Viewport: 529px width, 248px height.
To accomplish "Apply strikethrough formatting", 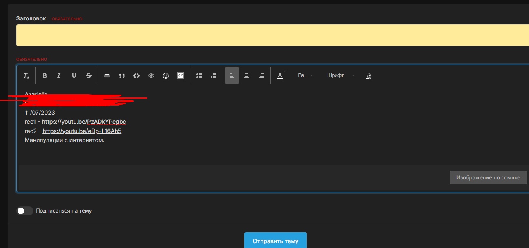I will tap(89, 75).
